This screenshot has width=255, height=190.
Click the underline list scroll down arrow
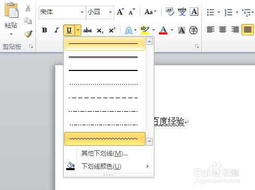(150, 141)
